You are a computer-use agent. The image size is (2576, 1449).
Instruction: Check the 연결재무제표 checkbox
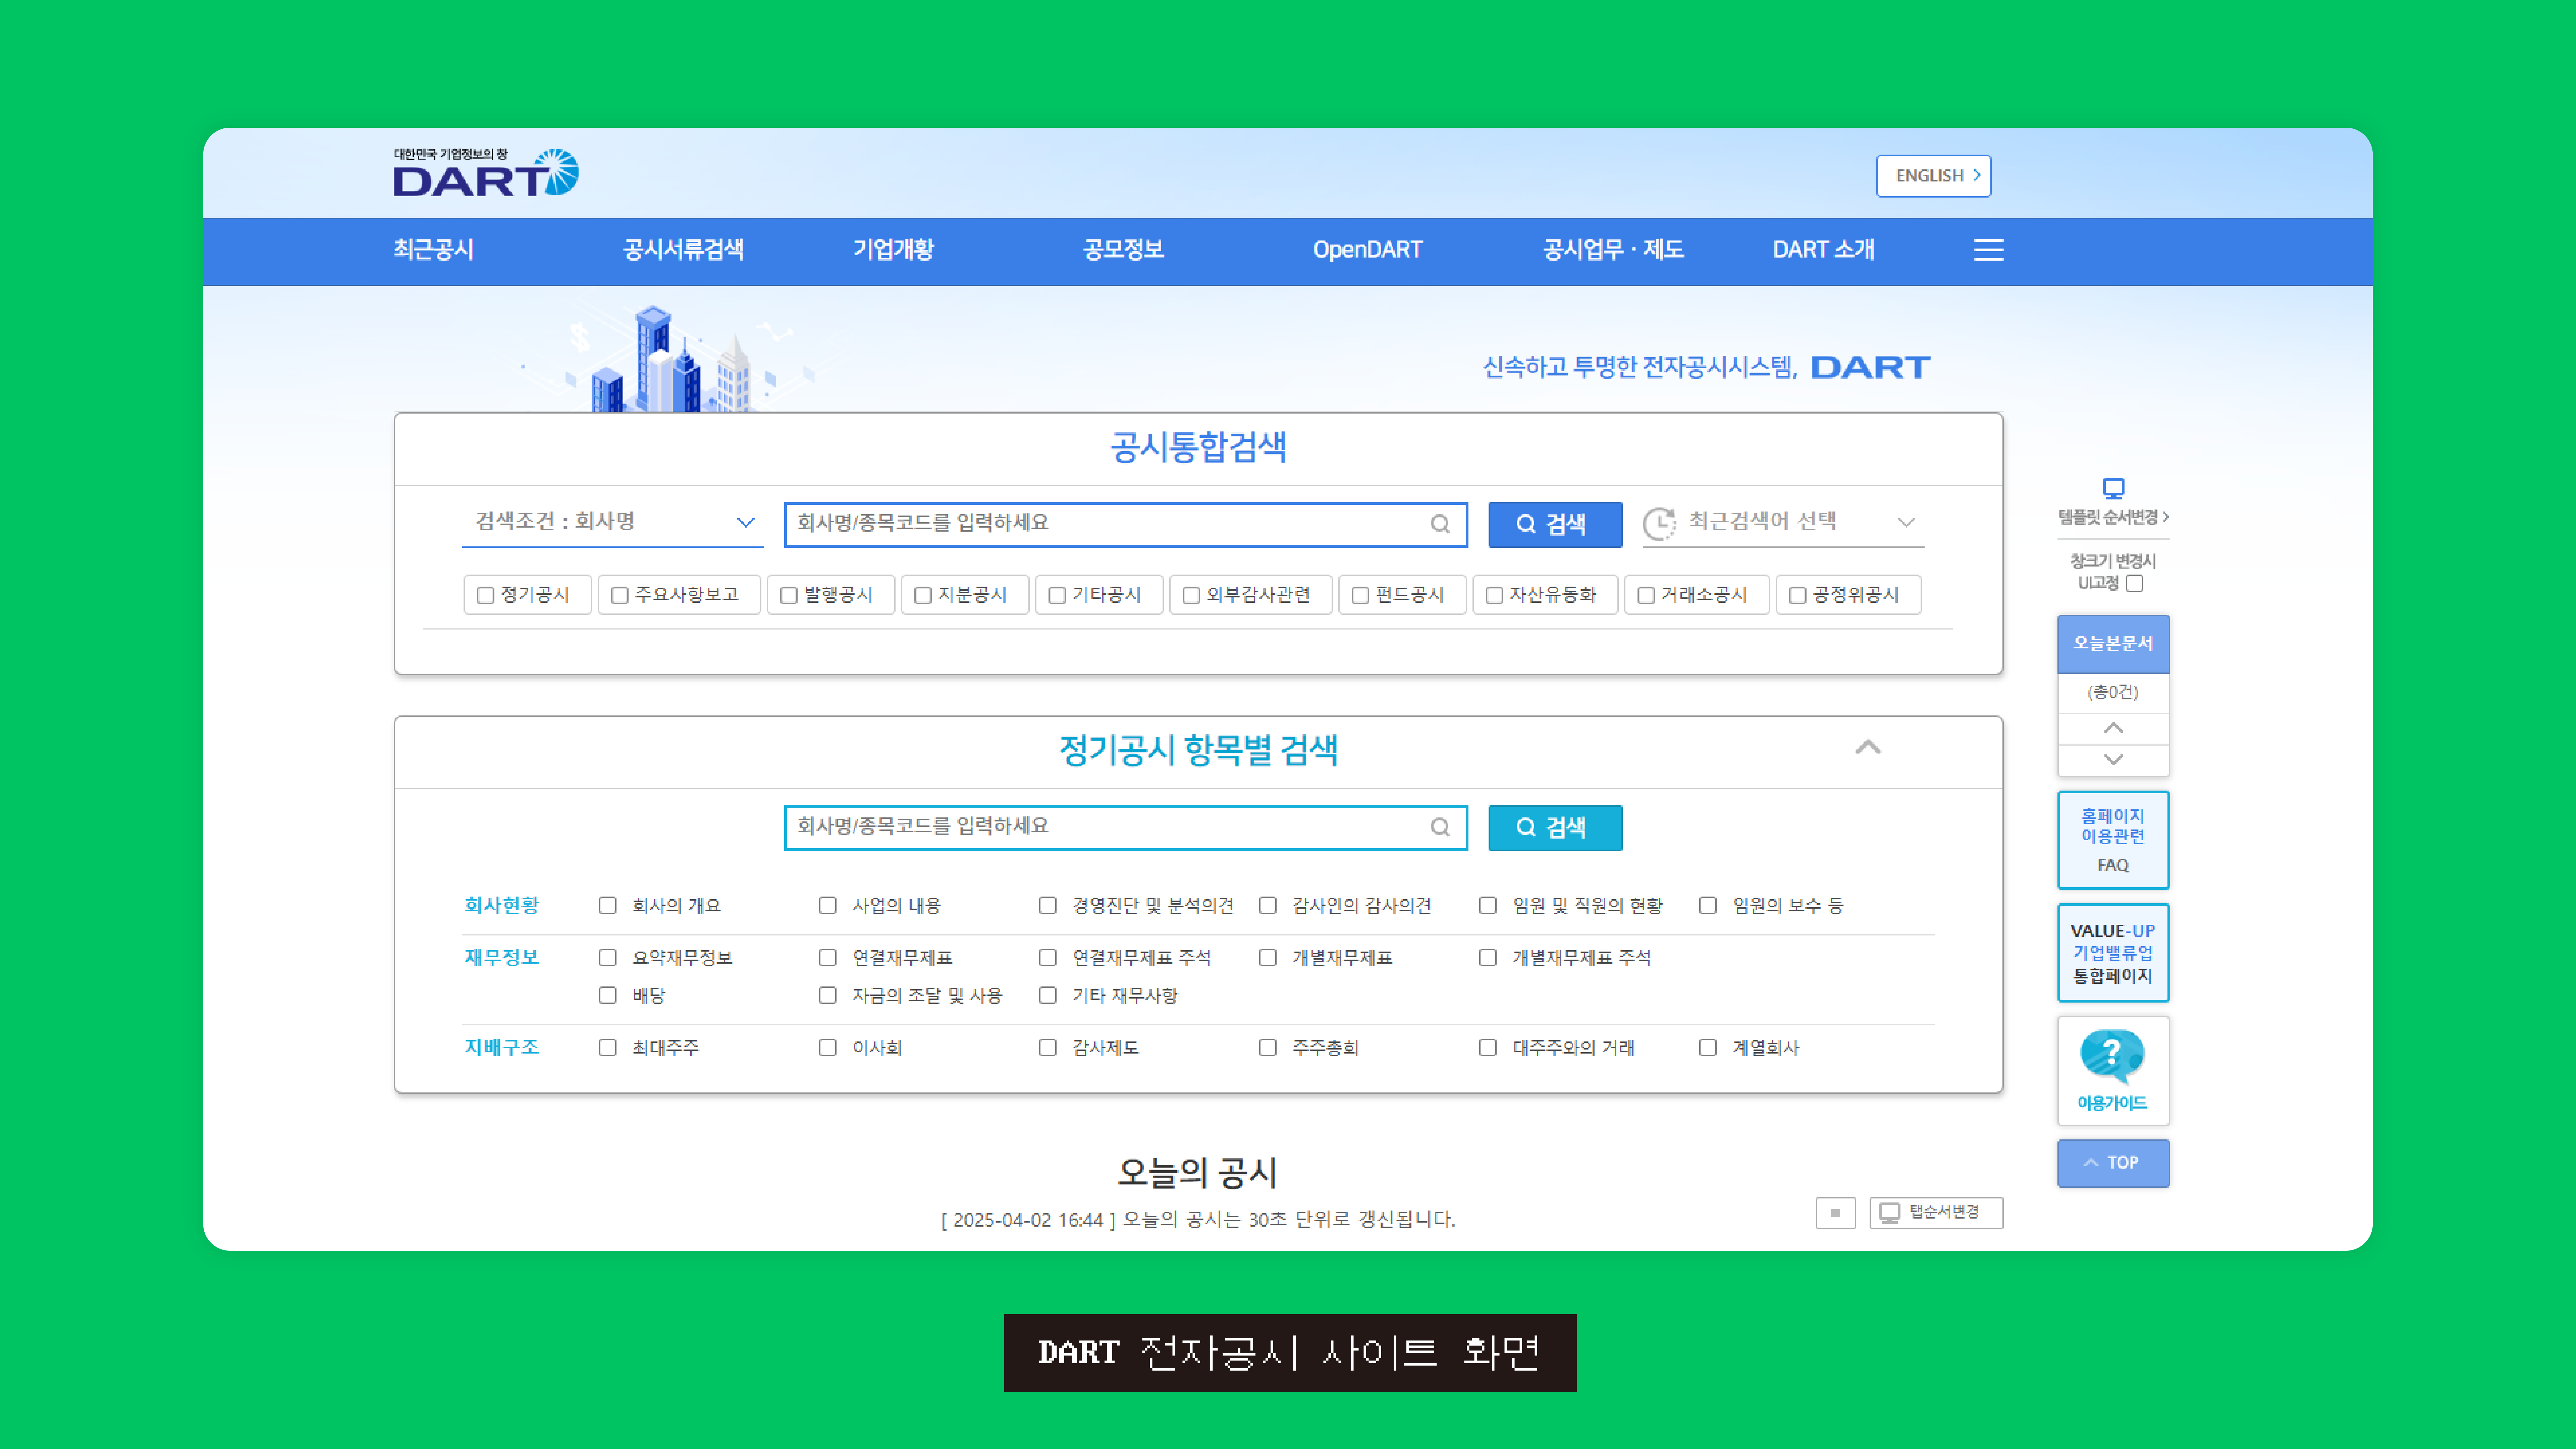[828, 958]
